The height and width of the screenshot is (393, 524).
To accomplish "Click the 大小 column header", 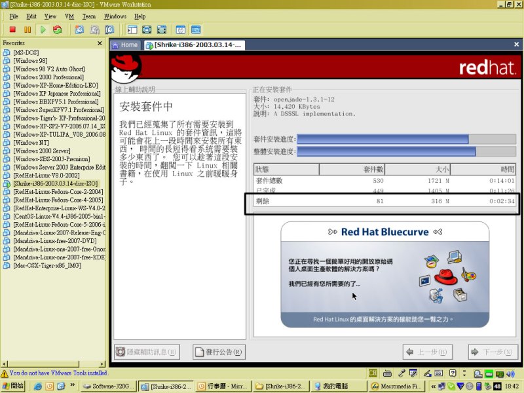I will pos(417,170).
